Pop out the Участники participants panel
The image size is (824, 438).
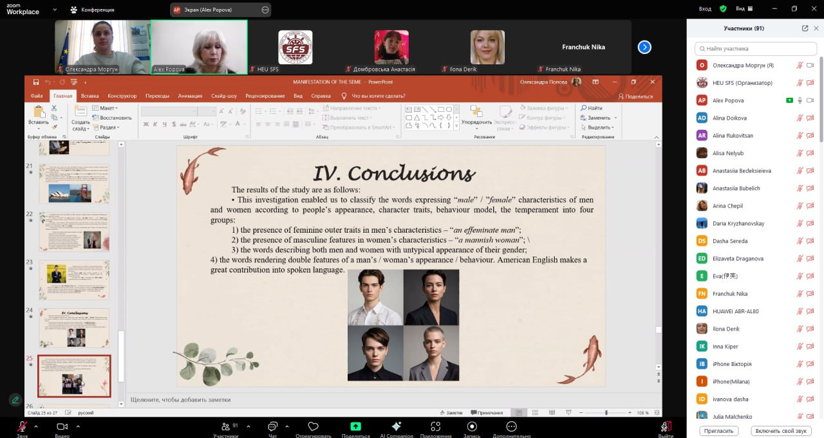[805, 28]
